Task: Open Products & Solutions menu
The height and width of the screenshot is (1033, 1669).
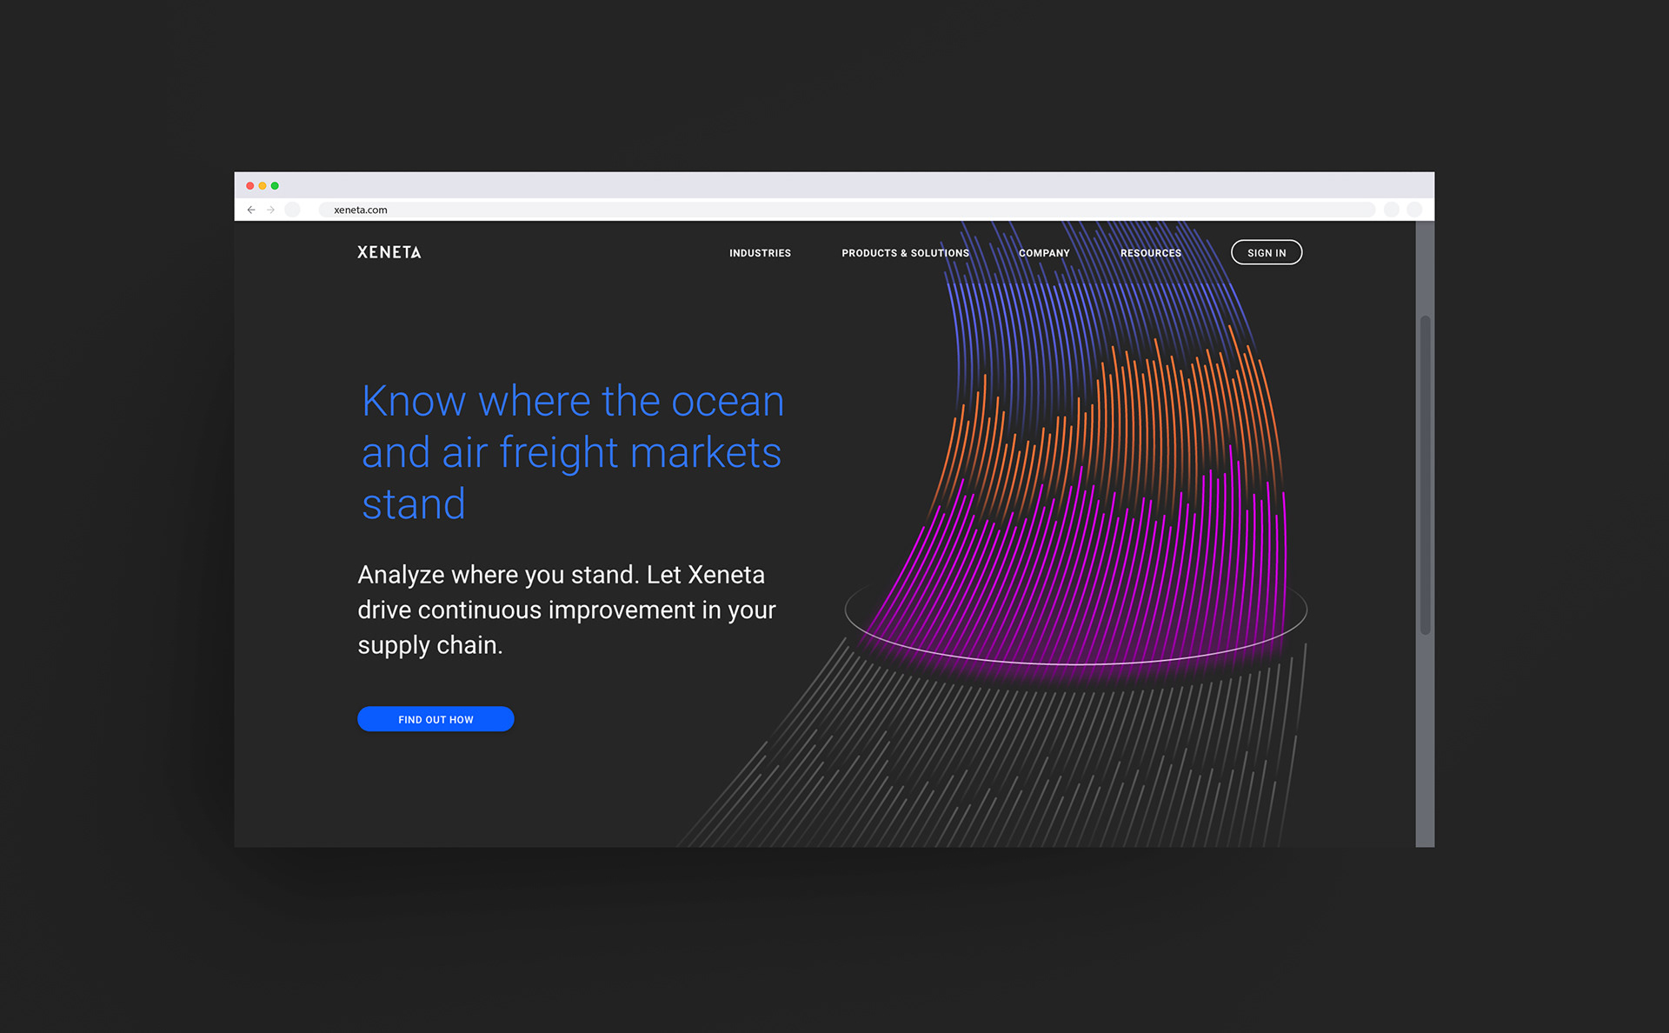Action: tap(905, 253)
